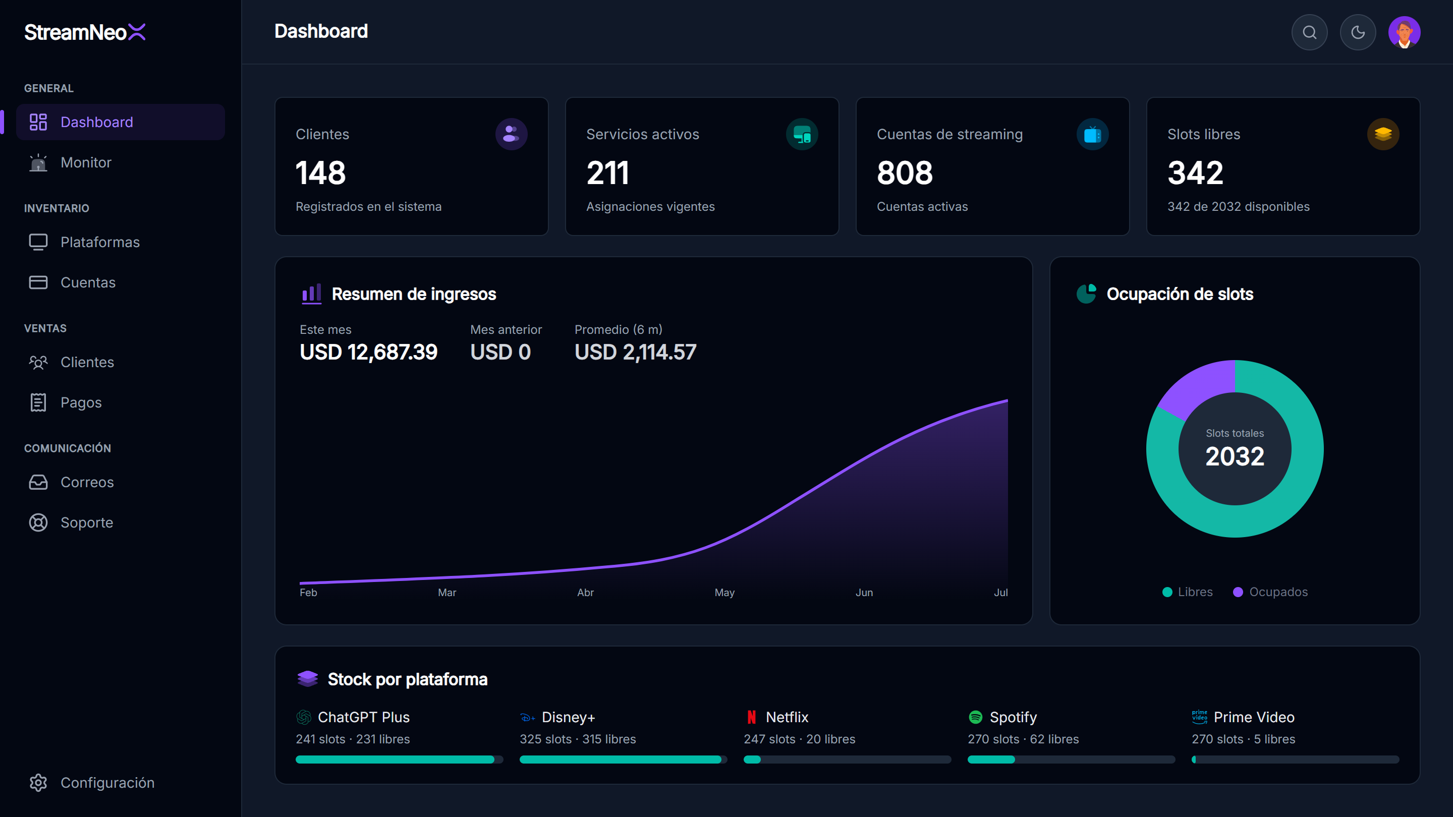This screenshot has height=817, width=1453.
Task: Click the Jul label on chart axis
Action: pos(1000,593)
